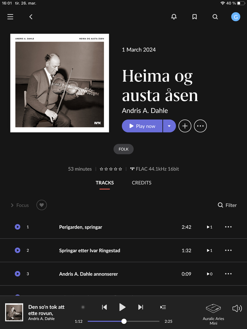Seek using the playback progress slider

click(x=123, y=321)
